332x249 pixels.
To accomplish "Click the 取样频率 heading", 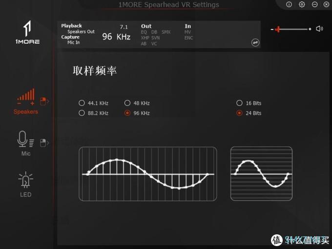I will point(95,70).
